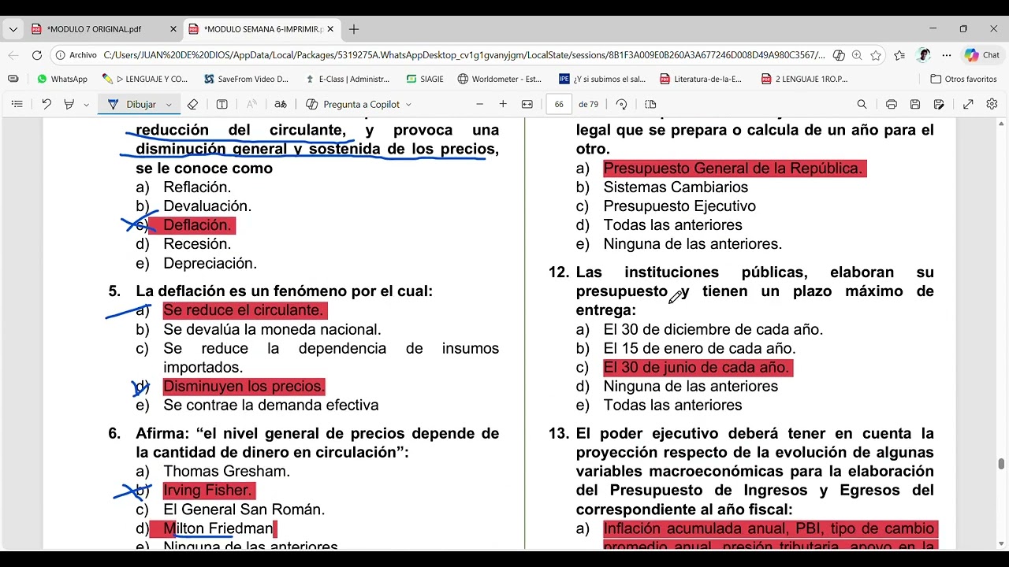Expand the highlighter options dropdown
The height and width of the screenshot is (567, 1009).
pos(86,105)
